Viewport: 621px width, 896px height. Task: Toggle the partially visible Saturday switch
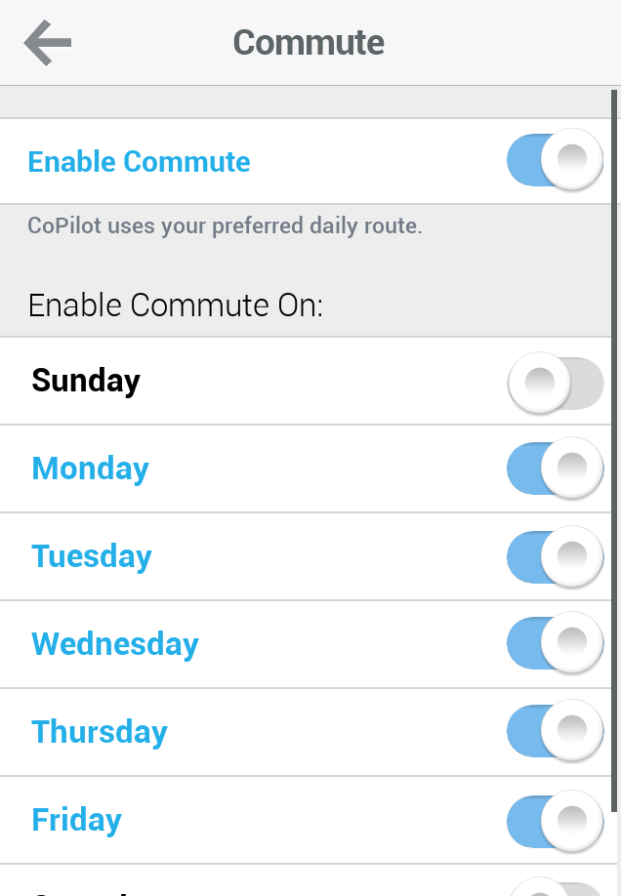[x=557, y=888]
